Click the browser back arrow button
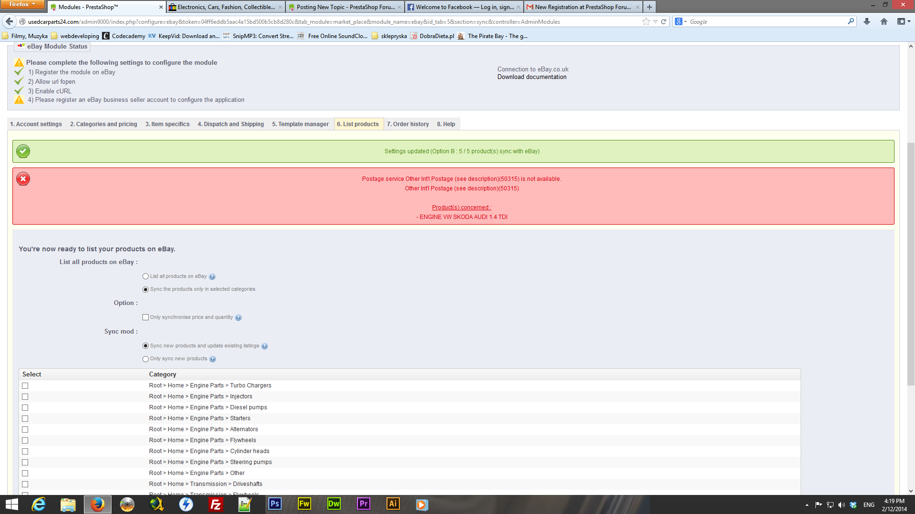This screenshot has width=915, height=514. click(9, 21)
